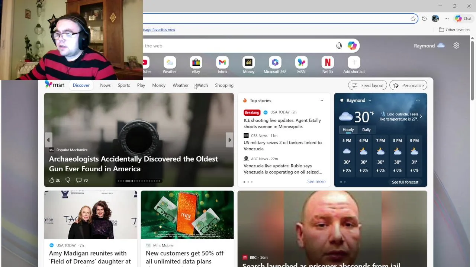Add this page to favorites star
476x267 pixels.
413,19
